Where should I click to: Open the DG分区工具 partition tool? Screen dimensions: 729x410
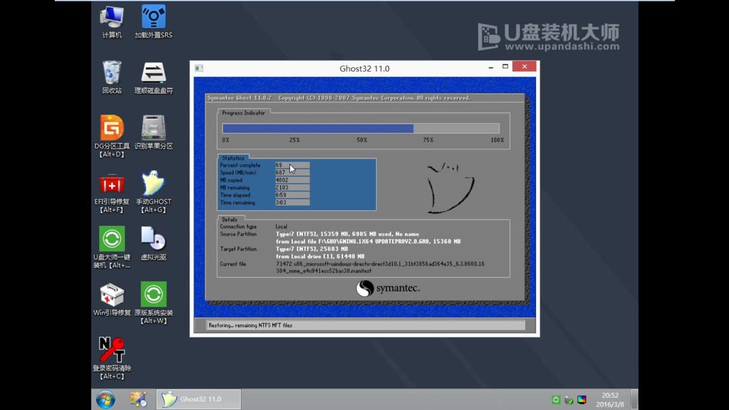click(111, 129)
